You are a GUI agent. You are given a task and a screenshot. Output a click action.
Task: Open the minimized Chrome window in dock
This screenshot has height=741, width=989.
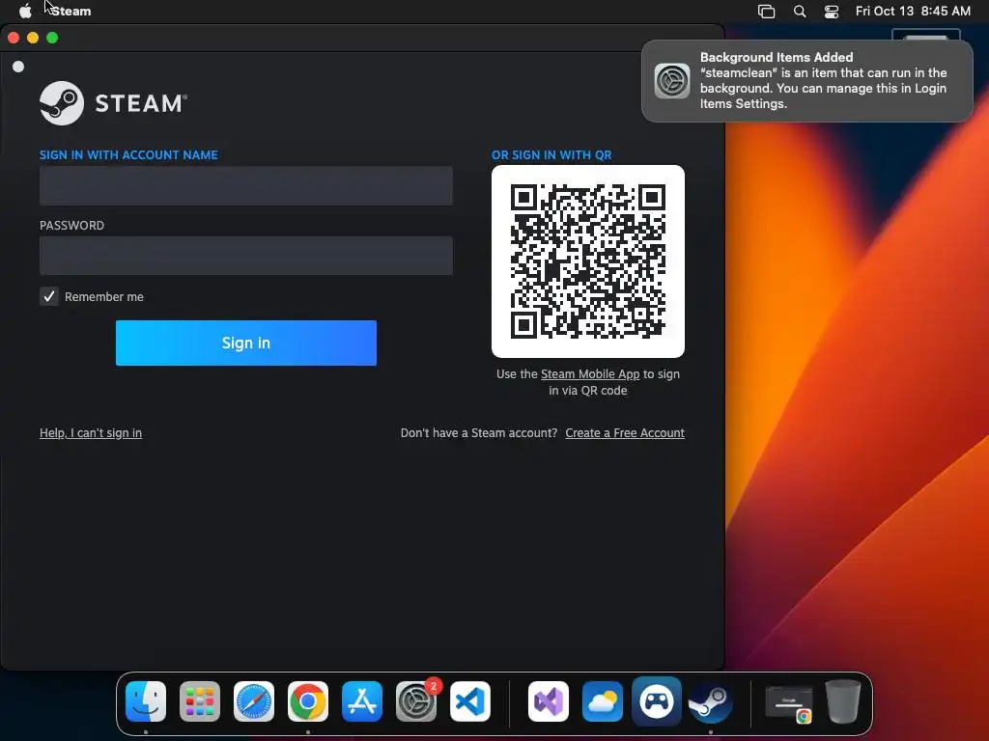coord(788,703)
